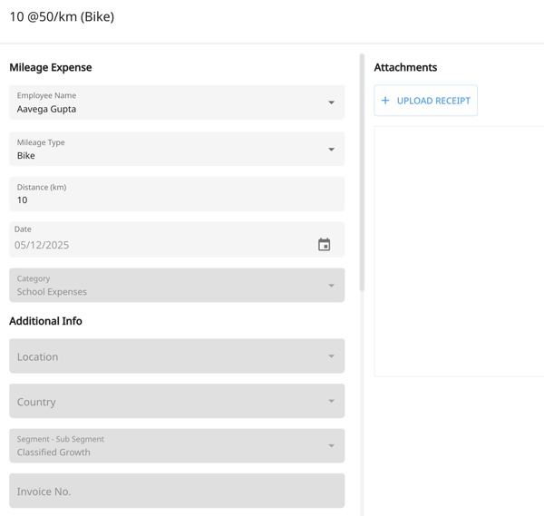Click the form's vertical scrollbar
The image size is (544, 516).
tap(362, 172)
